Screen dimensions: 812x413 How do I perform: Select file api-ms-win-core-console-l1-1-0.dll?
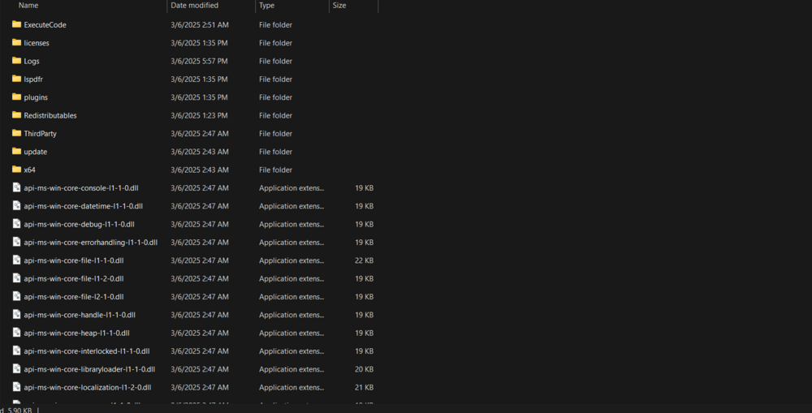click(80, 188)
